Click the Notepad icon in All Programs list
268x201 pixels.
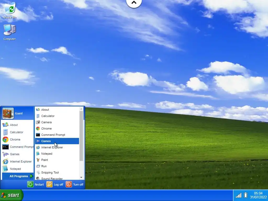pos(38,154)
